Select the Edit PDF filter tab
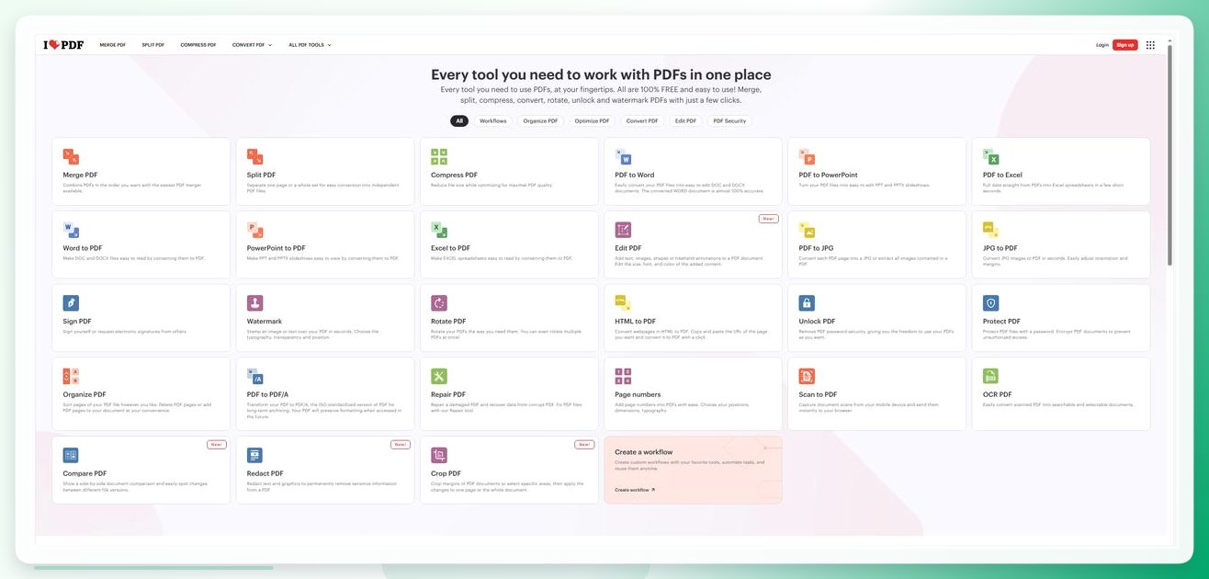Viewport: 1209px width, 579px height. (x=686, y=120)
